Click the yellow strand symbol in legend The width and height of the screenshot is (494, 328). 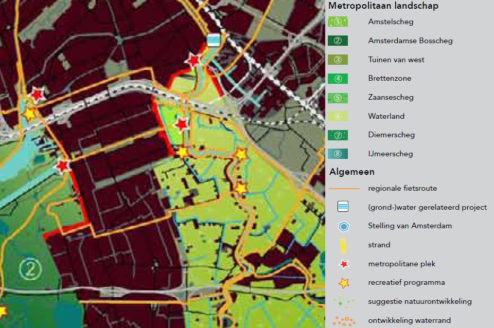click(343, 246)
